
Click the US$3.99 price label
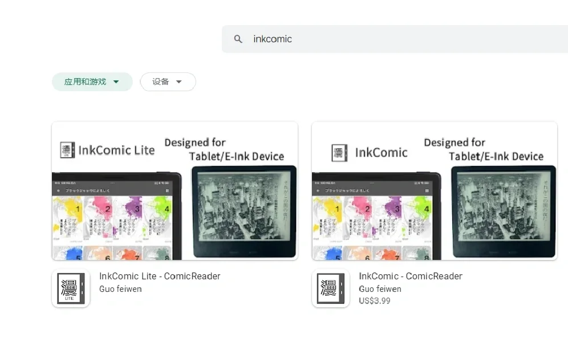[x=375, y=301]
